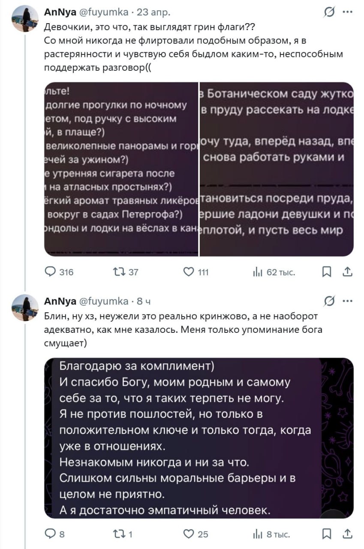364x549 pixels.
Task: View analytics of the 62 тыс. views tweet
Action: coord(259,272)
